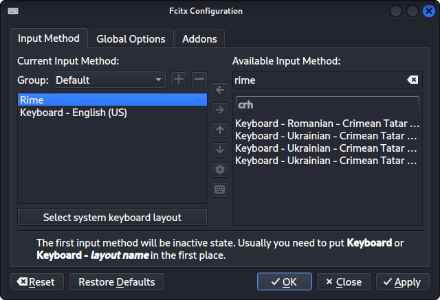Switch to Global Options tab
440x300 pixels.
pos(131,39)
